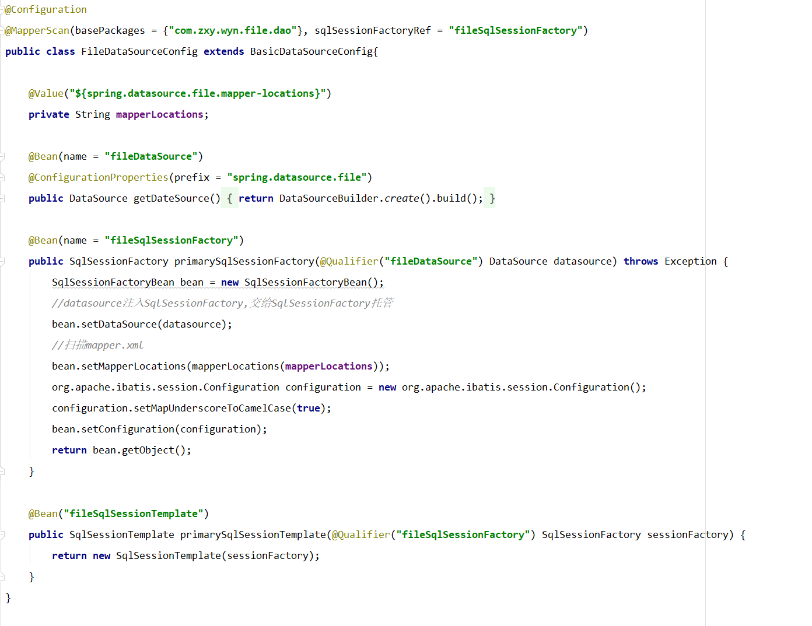
Task: Click new SqlSessionTemplate(sessionFactory) expression
Action: pyautogui.click(x=204, y=555)
